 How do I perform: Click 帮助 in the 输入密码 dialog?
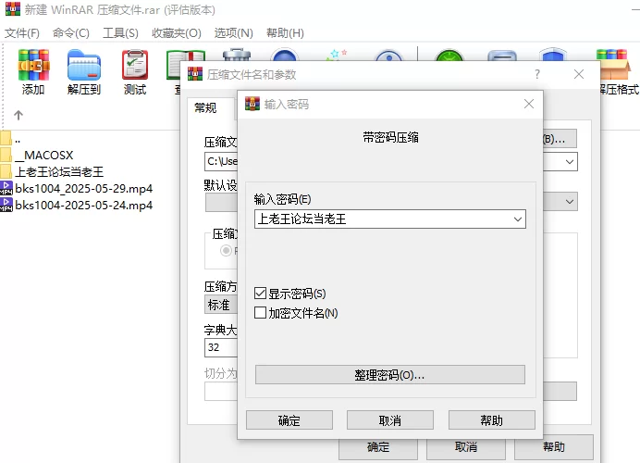pyautogui.click(x=491, y=420)
